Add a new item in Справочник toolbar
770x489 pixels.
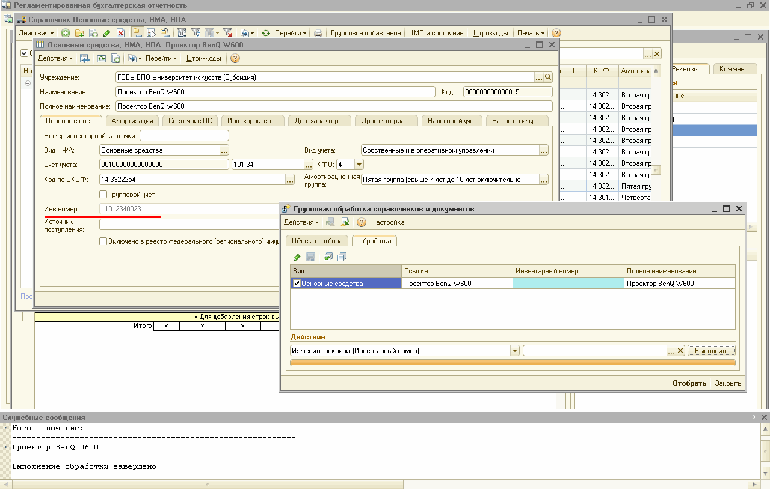[x=65, y=33]
